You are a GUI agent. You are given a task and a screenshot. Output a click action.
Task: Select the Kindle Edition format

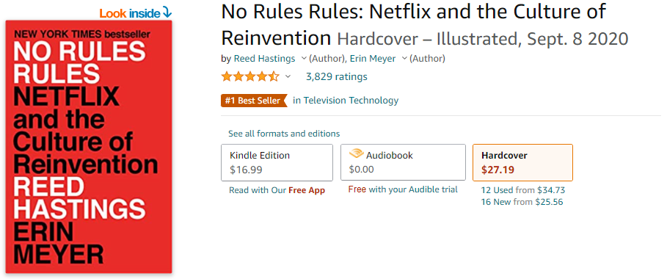277,162
